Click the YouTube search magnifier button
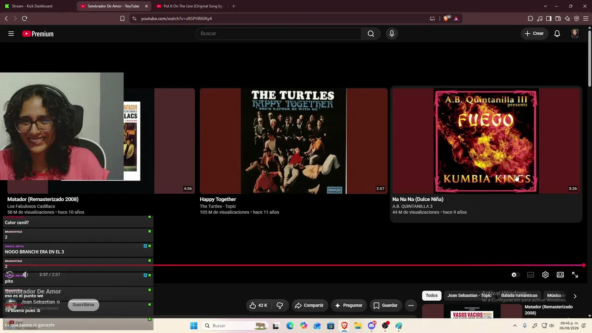Image resolution: width=592 pixels, height=333 pixels. (371, 33)
